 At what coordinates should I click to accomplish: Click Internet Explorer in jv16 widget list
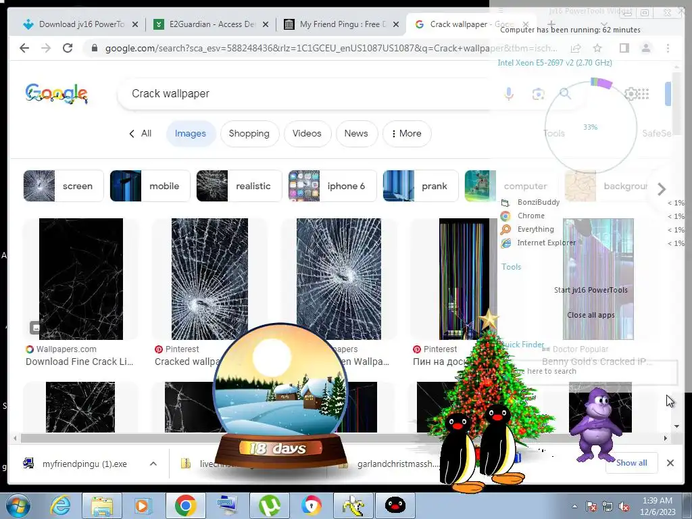(x=546, y=243)
